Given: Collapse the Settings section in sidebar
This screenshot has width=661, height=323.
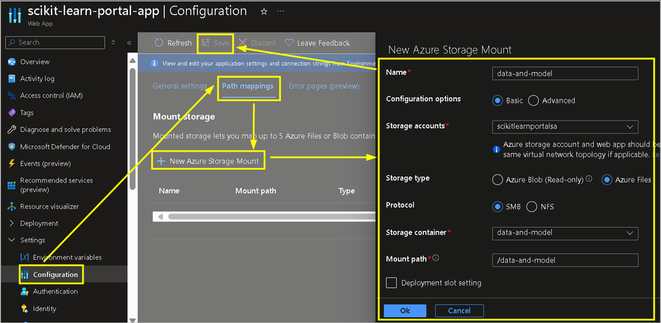Looking at the screenshot, I should pos(12,240).
